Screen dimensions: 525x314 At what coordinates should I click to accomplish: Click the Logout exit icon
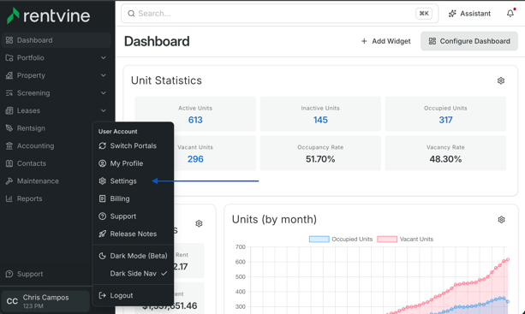103,295
